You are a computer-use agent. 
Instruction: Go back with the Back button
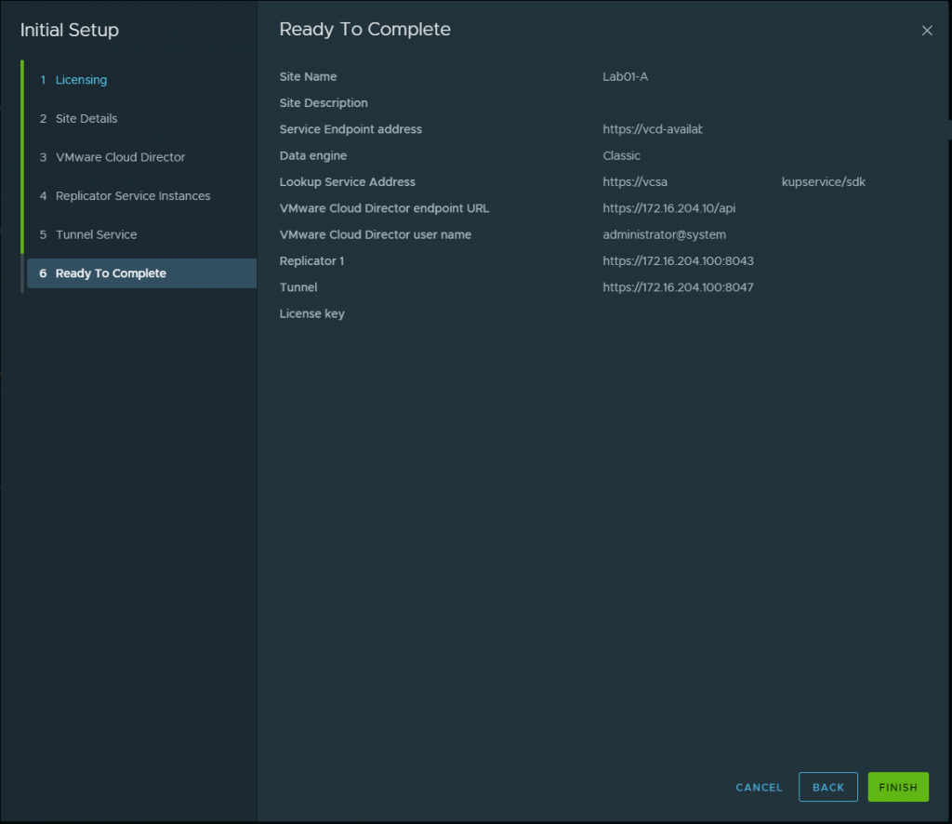click(828, 787)
